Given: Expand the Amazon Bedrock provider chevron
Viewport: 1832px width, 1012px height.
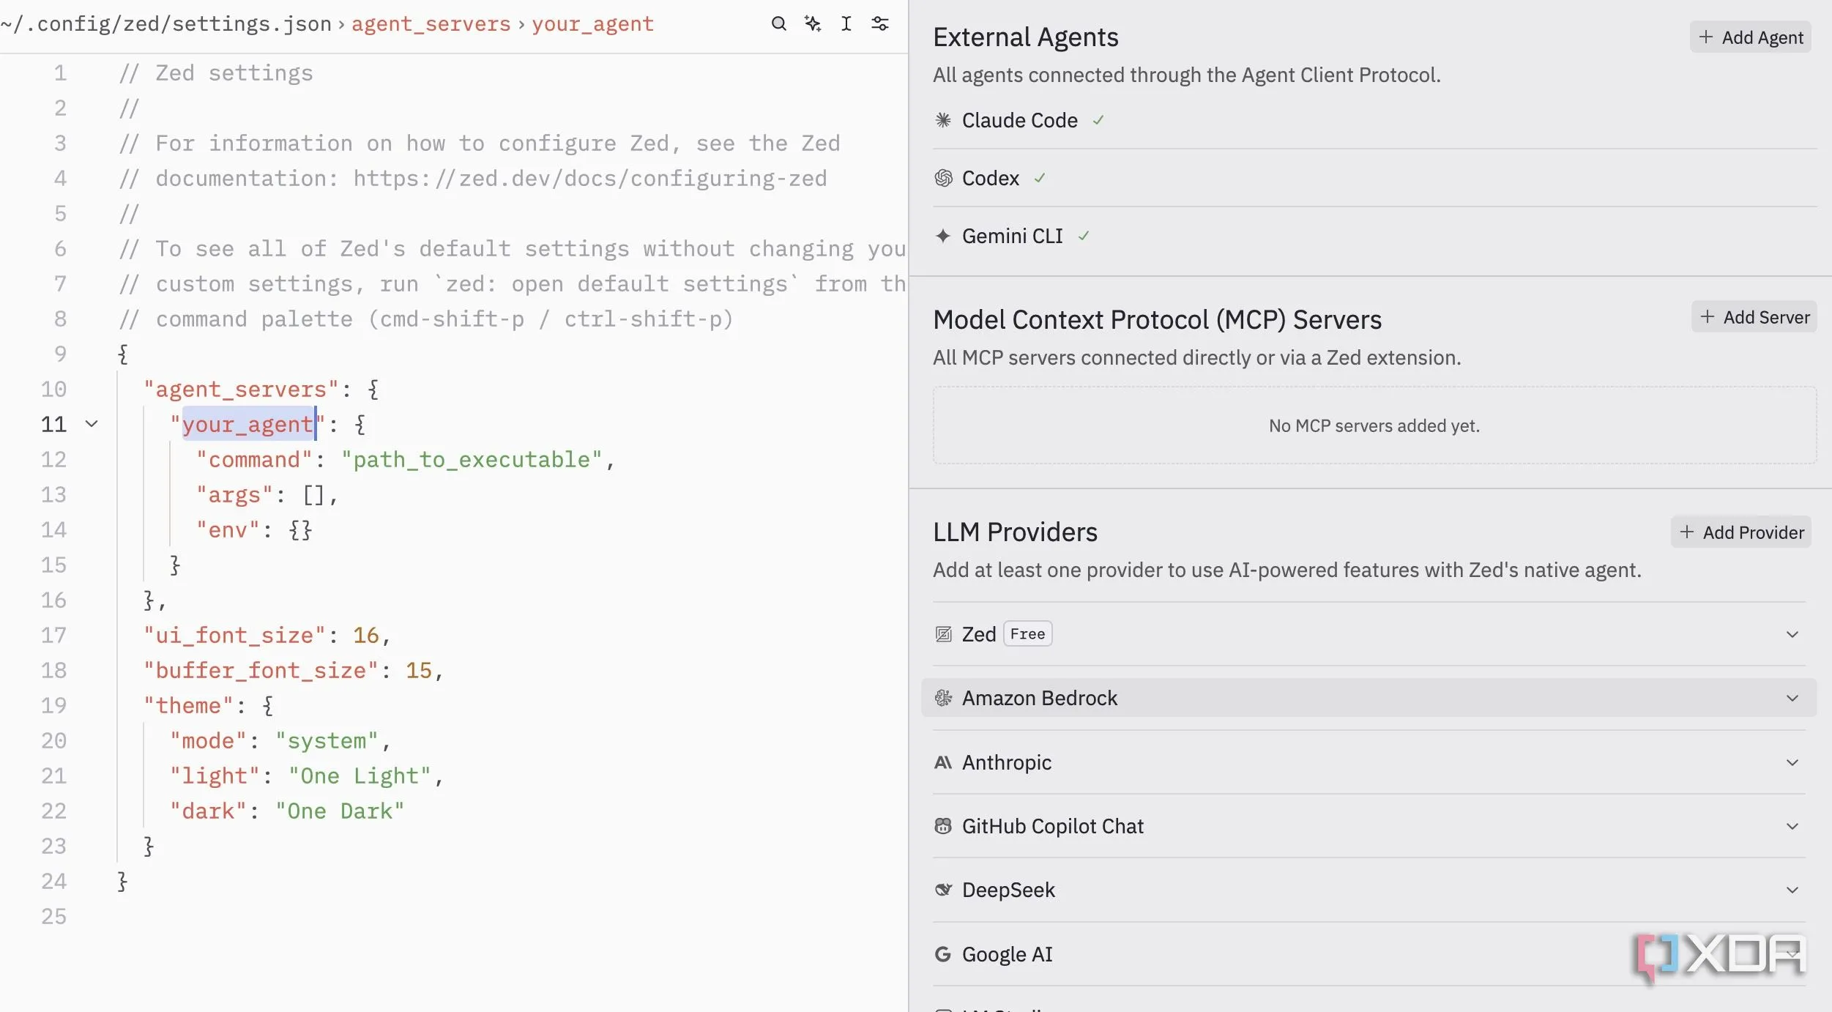Looking at the screenshot, I should pyautogui.click(x=1792, y=698).
